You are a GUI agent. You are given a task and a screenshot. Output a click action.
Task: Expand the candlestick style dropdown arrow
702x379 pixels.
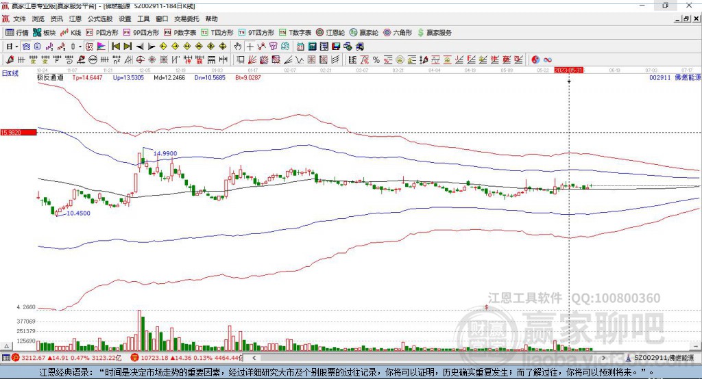pos(80,47)
